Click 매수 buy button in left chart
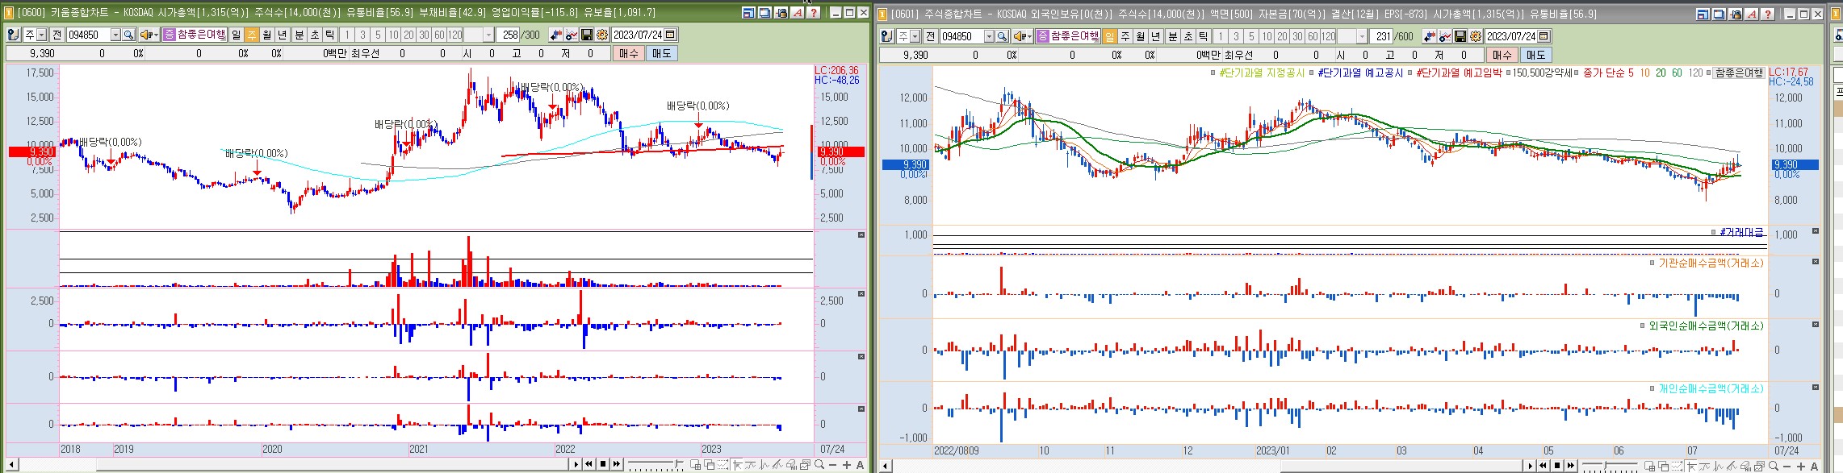This screenshot has height=473, width=1843. (x=628, y=53)
